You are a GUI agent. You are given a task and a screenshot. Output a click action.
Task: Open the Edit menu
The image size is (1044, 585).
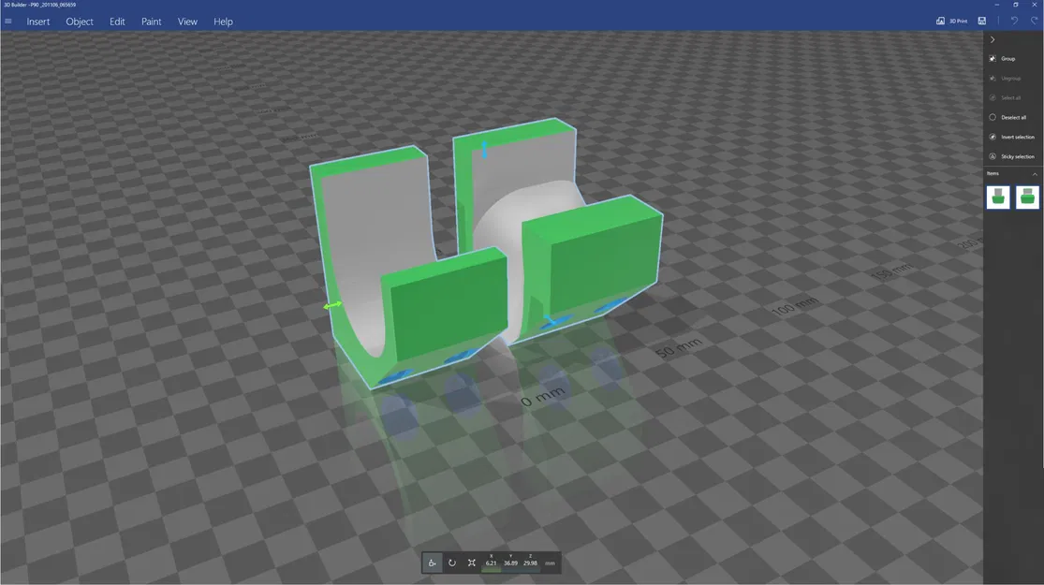(x=117, y=22)
